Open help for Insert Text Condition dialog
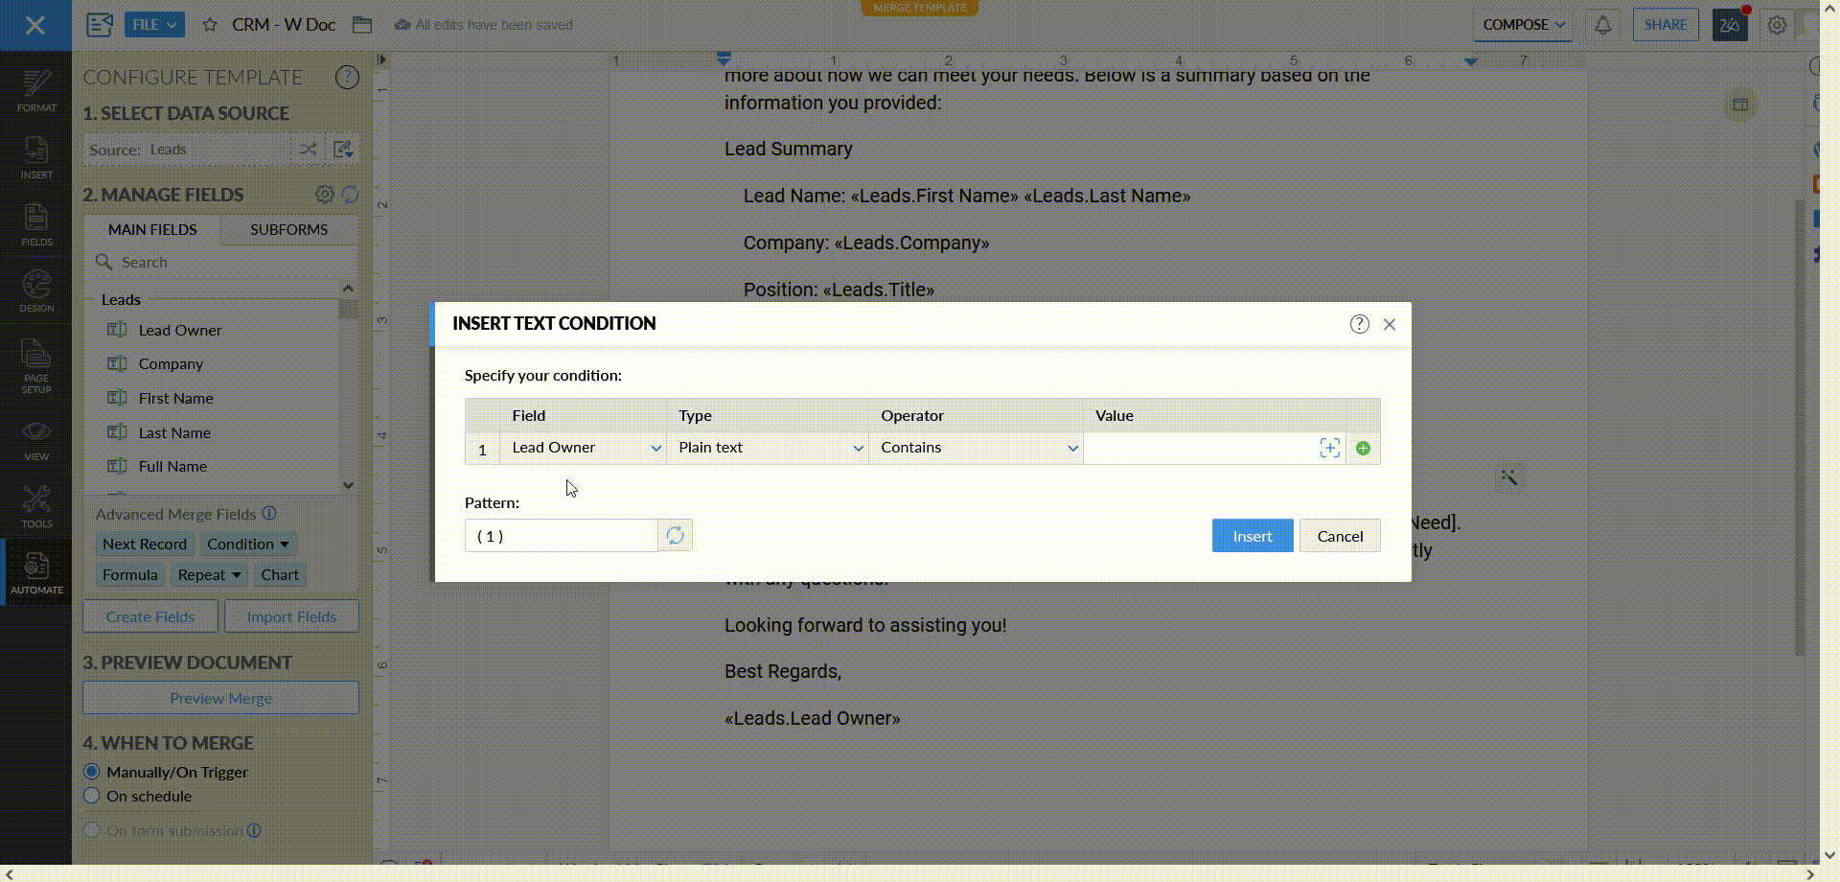Image resolution: width=1840 pixels, height=882 pixels. click(x=1359, y=324)
